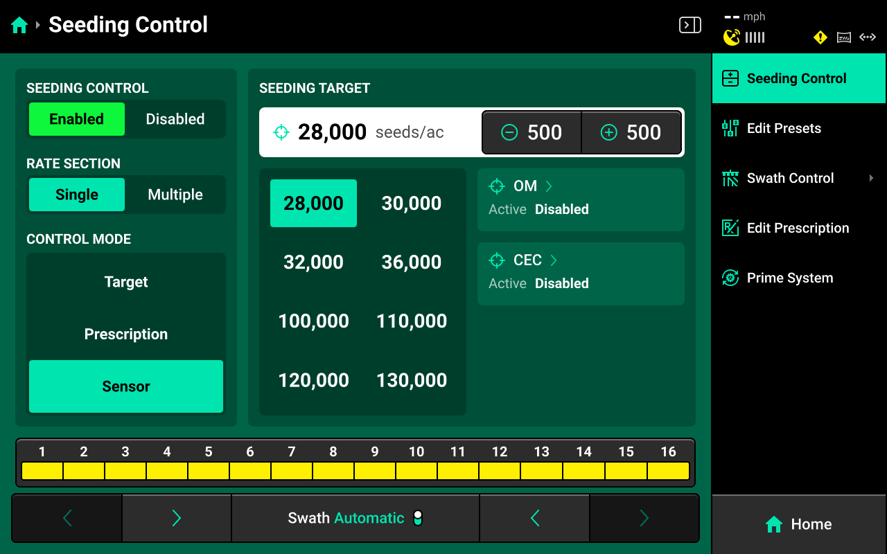This screenshot has width=887, height=554.
Task: Click yellow row section 8 indicator
Action: click(x=333, y=471)
